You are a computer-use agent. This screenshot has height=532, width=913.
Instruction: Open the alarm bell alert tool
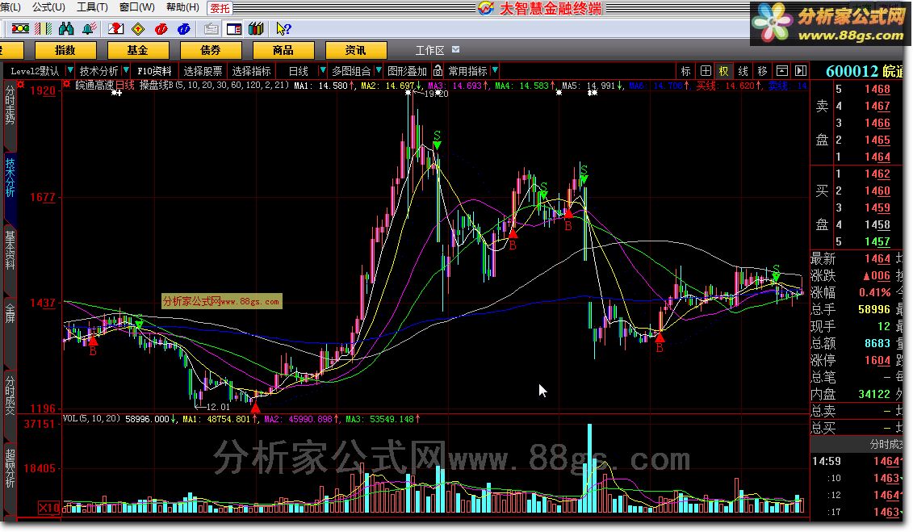[x=89, y=28]
